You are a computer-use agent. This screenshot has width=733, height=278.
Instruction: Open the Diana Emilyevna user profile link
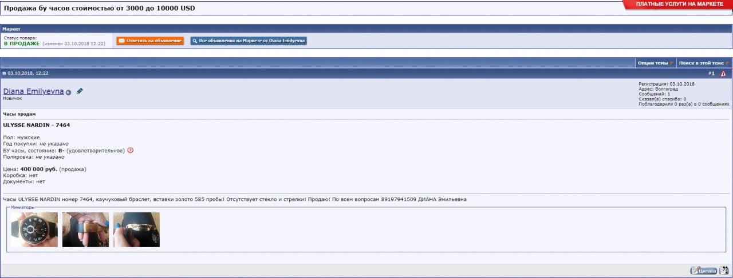coord(33,91)
